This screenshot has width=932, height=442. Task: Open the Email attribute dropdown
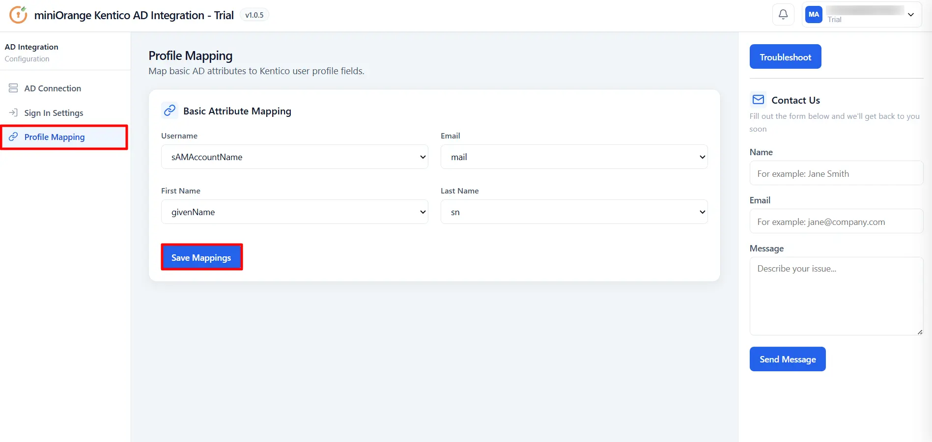tap(574, 157)
